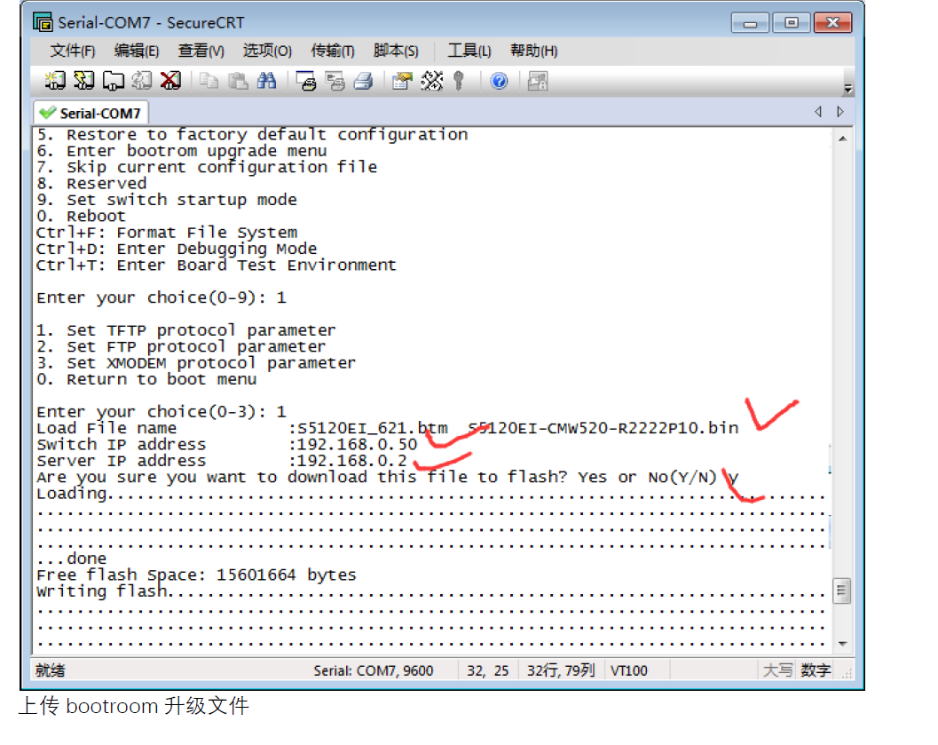Click the Print Screen icon

tap(305, 81)
